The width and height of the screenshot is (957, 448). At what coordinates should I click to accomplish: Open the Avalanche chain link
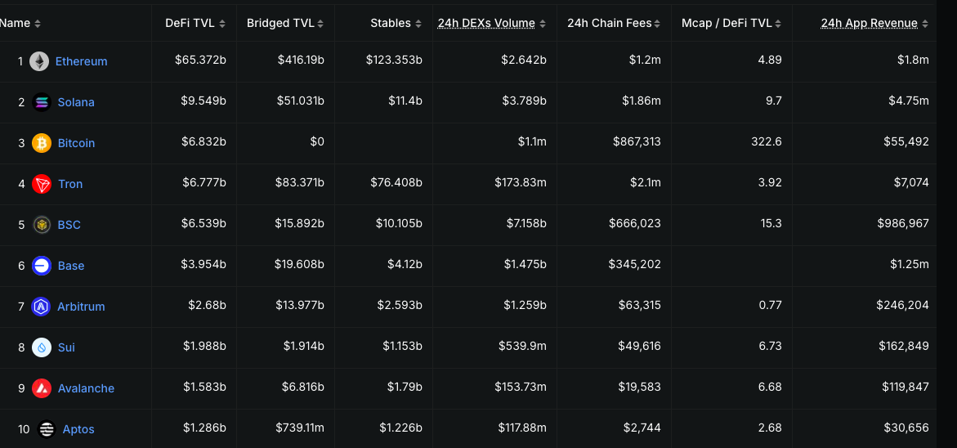click(86, 388)
